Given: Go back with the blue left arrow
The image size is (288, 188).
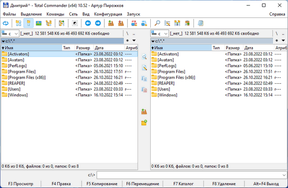Looking at the screenshot, I should pos(87,23).
